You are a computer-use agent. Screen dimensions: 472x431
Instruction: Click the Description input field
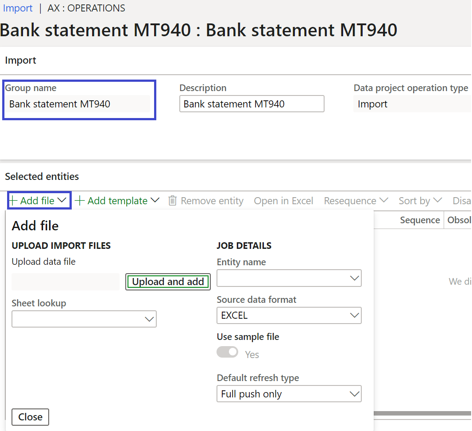coord(251,104)
